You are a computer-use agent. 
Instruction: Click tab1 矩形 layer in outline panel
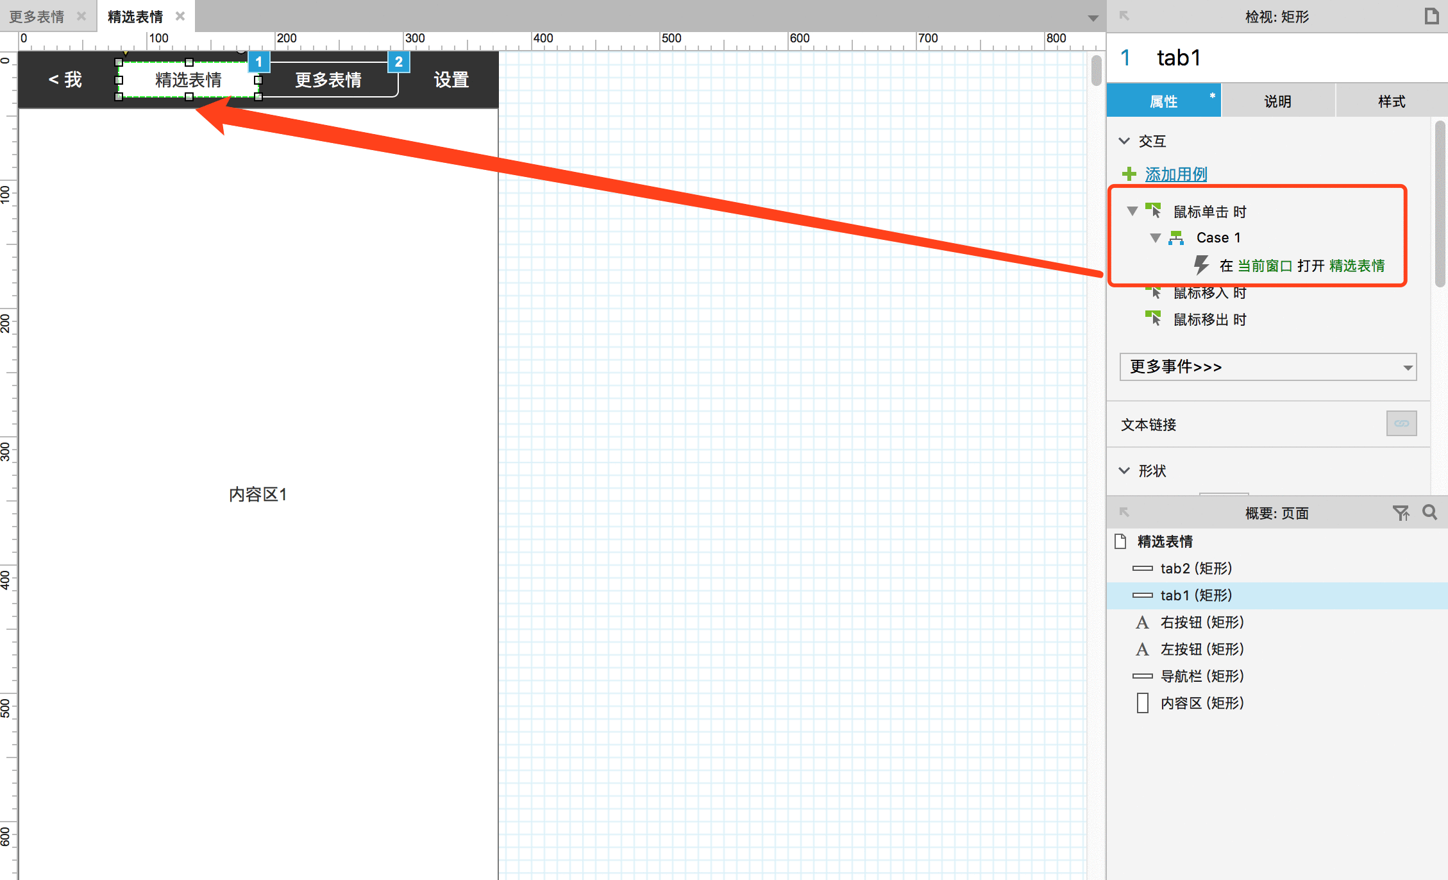coord(1195,595)
